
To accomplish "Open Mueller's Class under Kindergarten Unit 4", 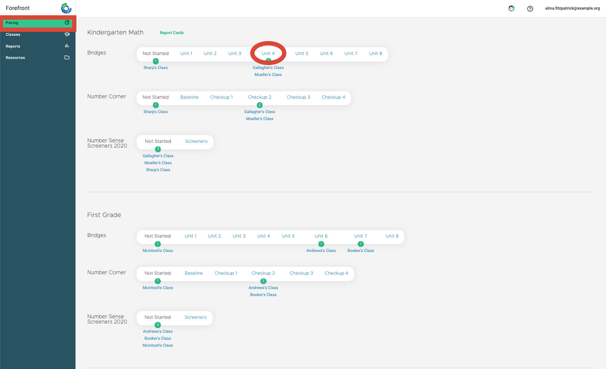I will (268, 74).
